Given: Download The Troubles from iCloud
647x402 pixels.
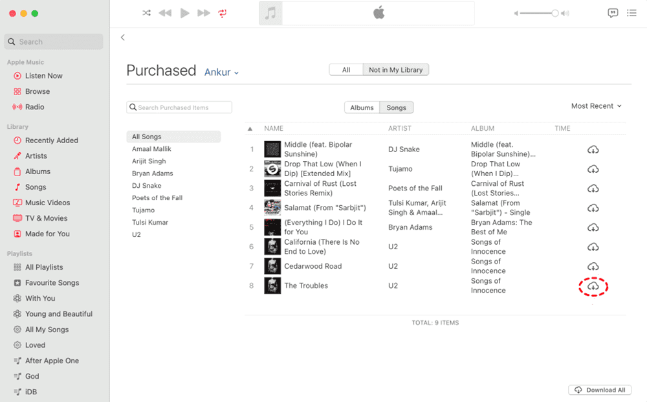Looking at the screenshot, I should [593, 286].
